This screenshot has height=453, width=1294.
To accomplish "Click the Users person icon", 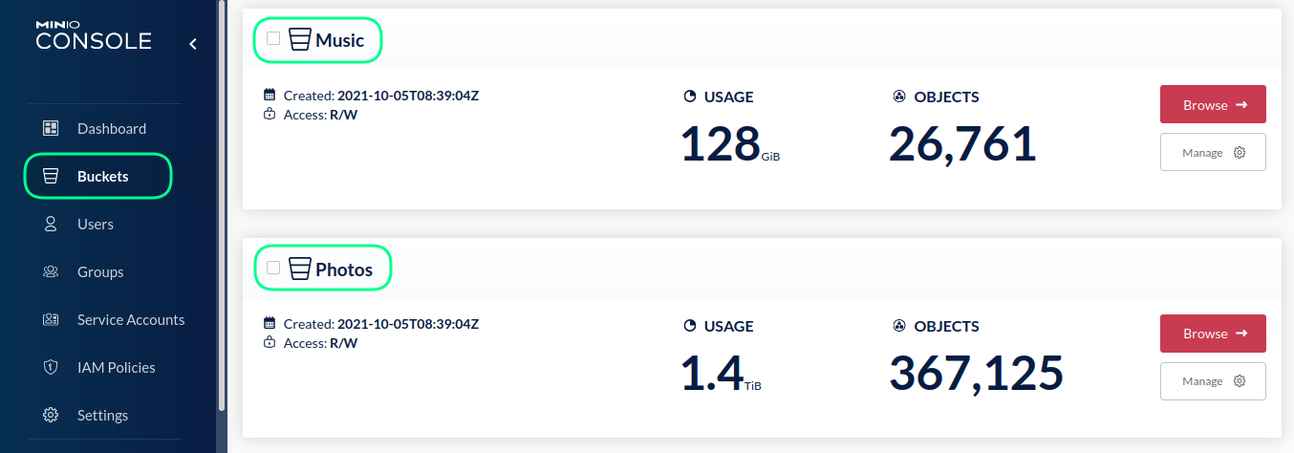I will tap(52, 224).
